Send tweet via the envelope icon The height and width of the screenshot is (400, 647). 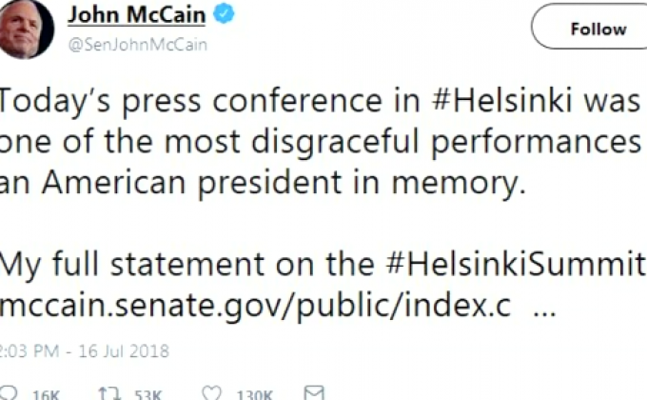pos(314,393)
